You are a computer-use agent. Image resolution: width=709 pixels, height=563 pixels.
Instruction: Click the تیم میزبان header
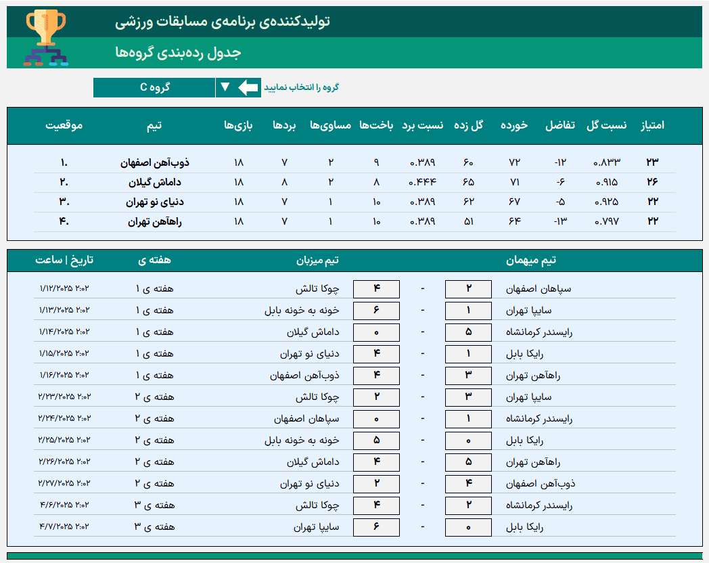(317, 260)
